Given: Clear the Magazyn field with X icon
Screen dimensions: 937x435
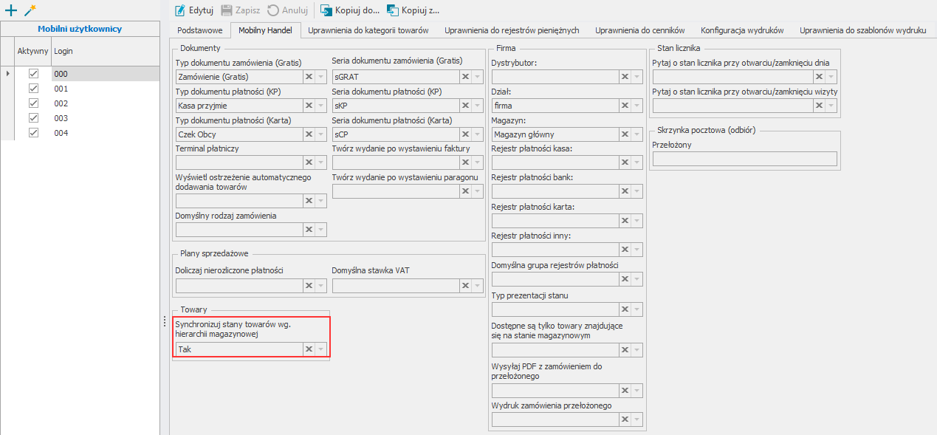Looking at the screenshot, I should click(x=625, y=134).
